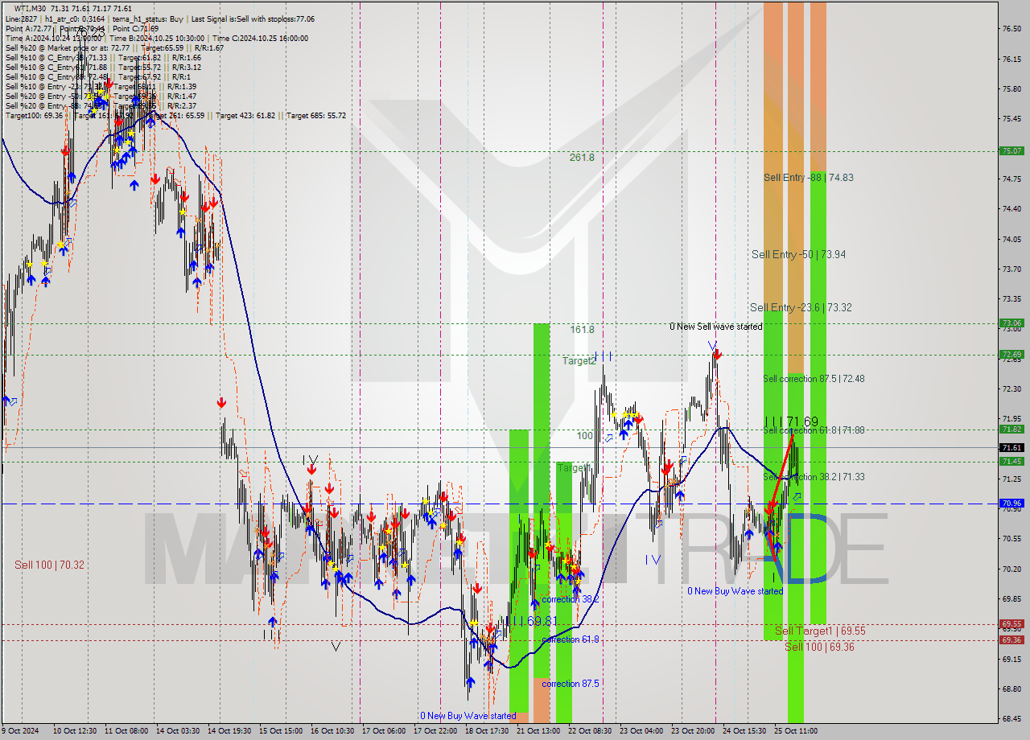Click the 73.70 price axis value
This screenshot has width=1030, height=740.
pyautogui.click(x=1011, y=269)
